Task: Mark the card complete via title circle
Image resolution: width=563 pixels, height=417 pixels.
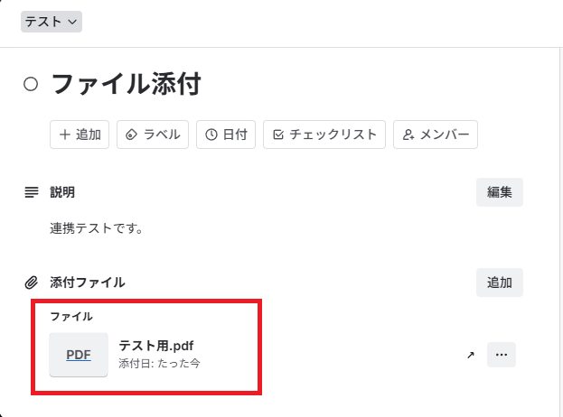Action: tap(31, 84)
